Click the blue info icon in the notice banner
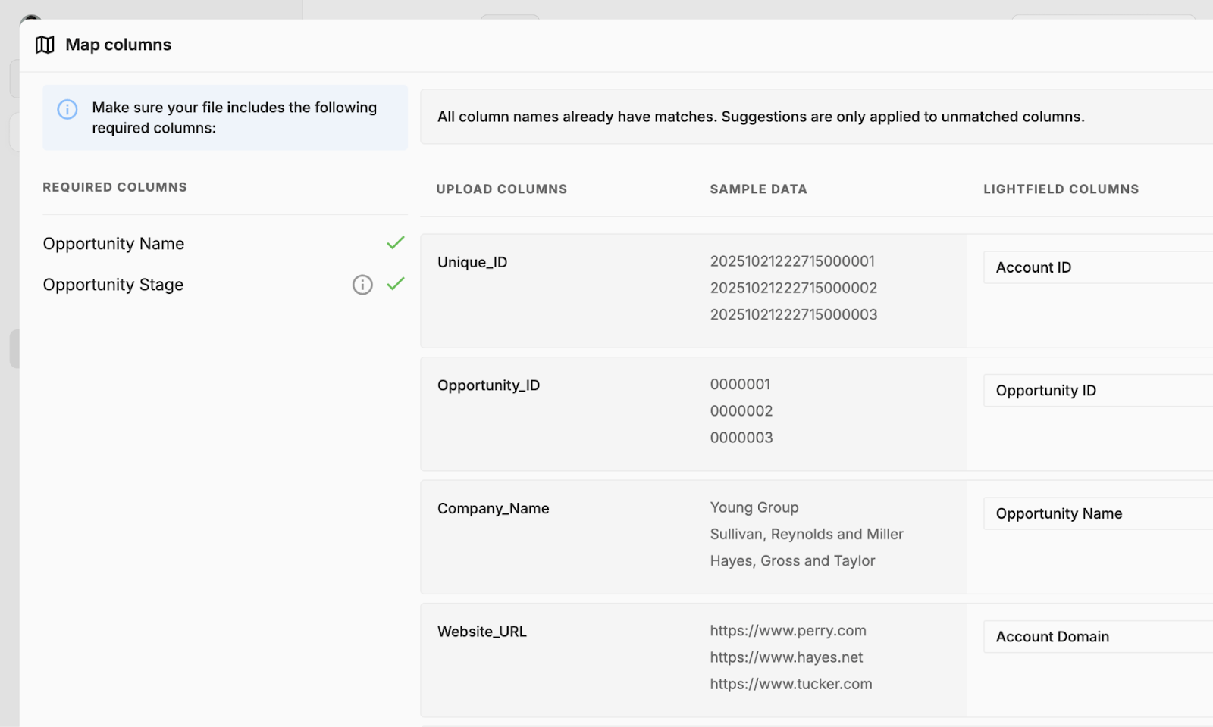 pyautogui.click(x=68, y=110)
